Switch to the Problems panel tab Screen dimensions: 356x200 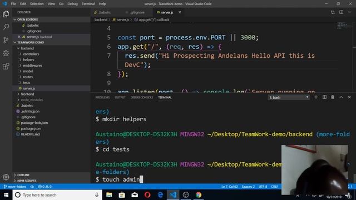(x=102, y=97)
